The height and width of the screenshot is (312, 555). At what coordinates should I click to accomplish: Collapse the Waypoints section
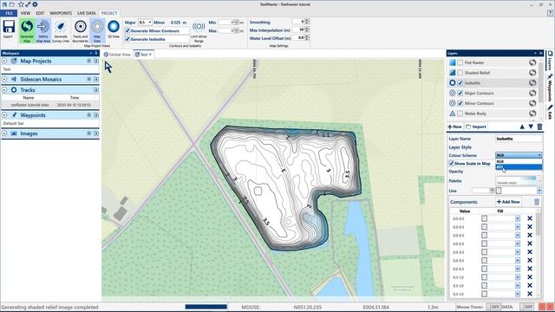click(x=4, y=115)
